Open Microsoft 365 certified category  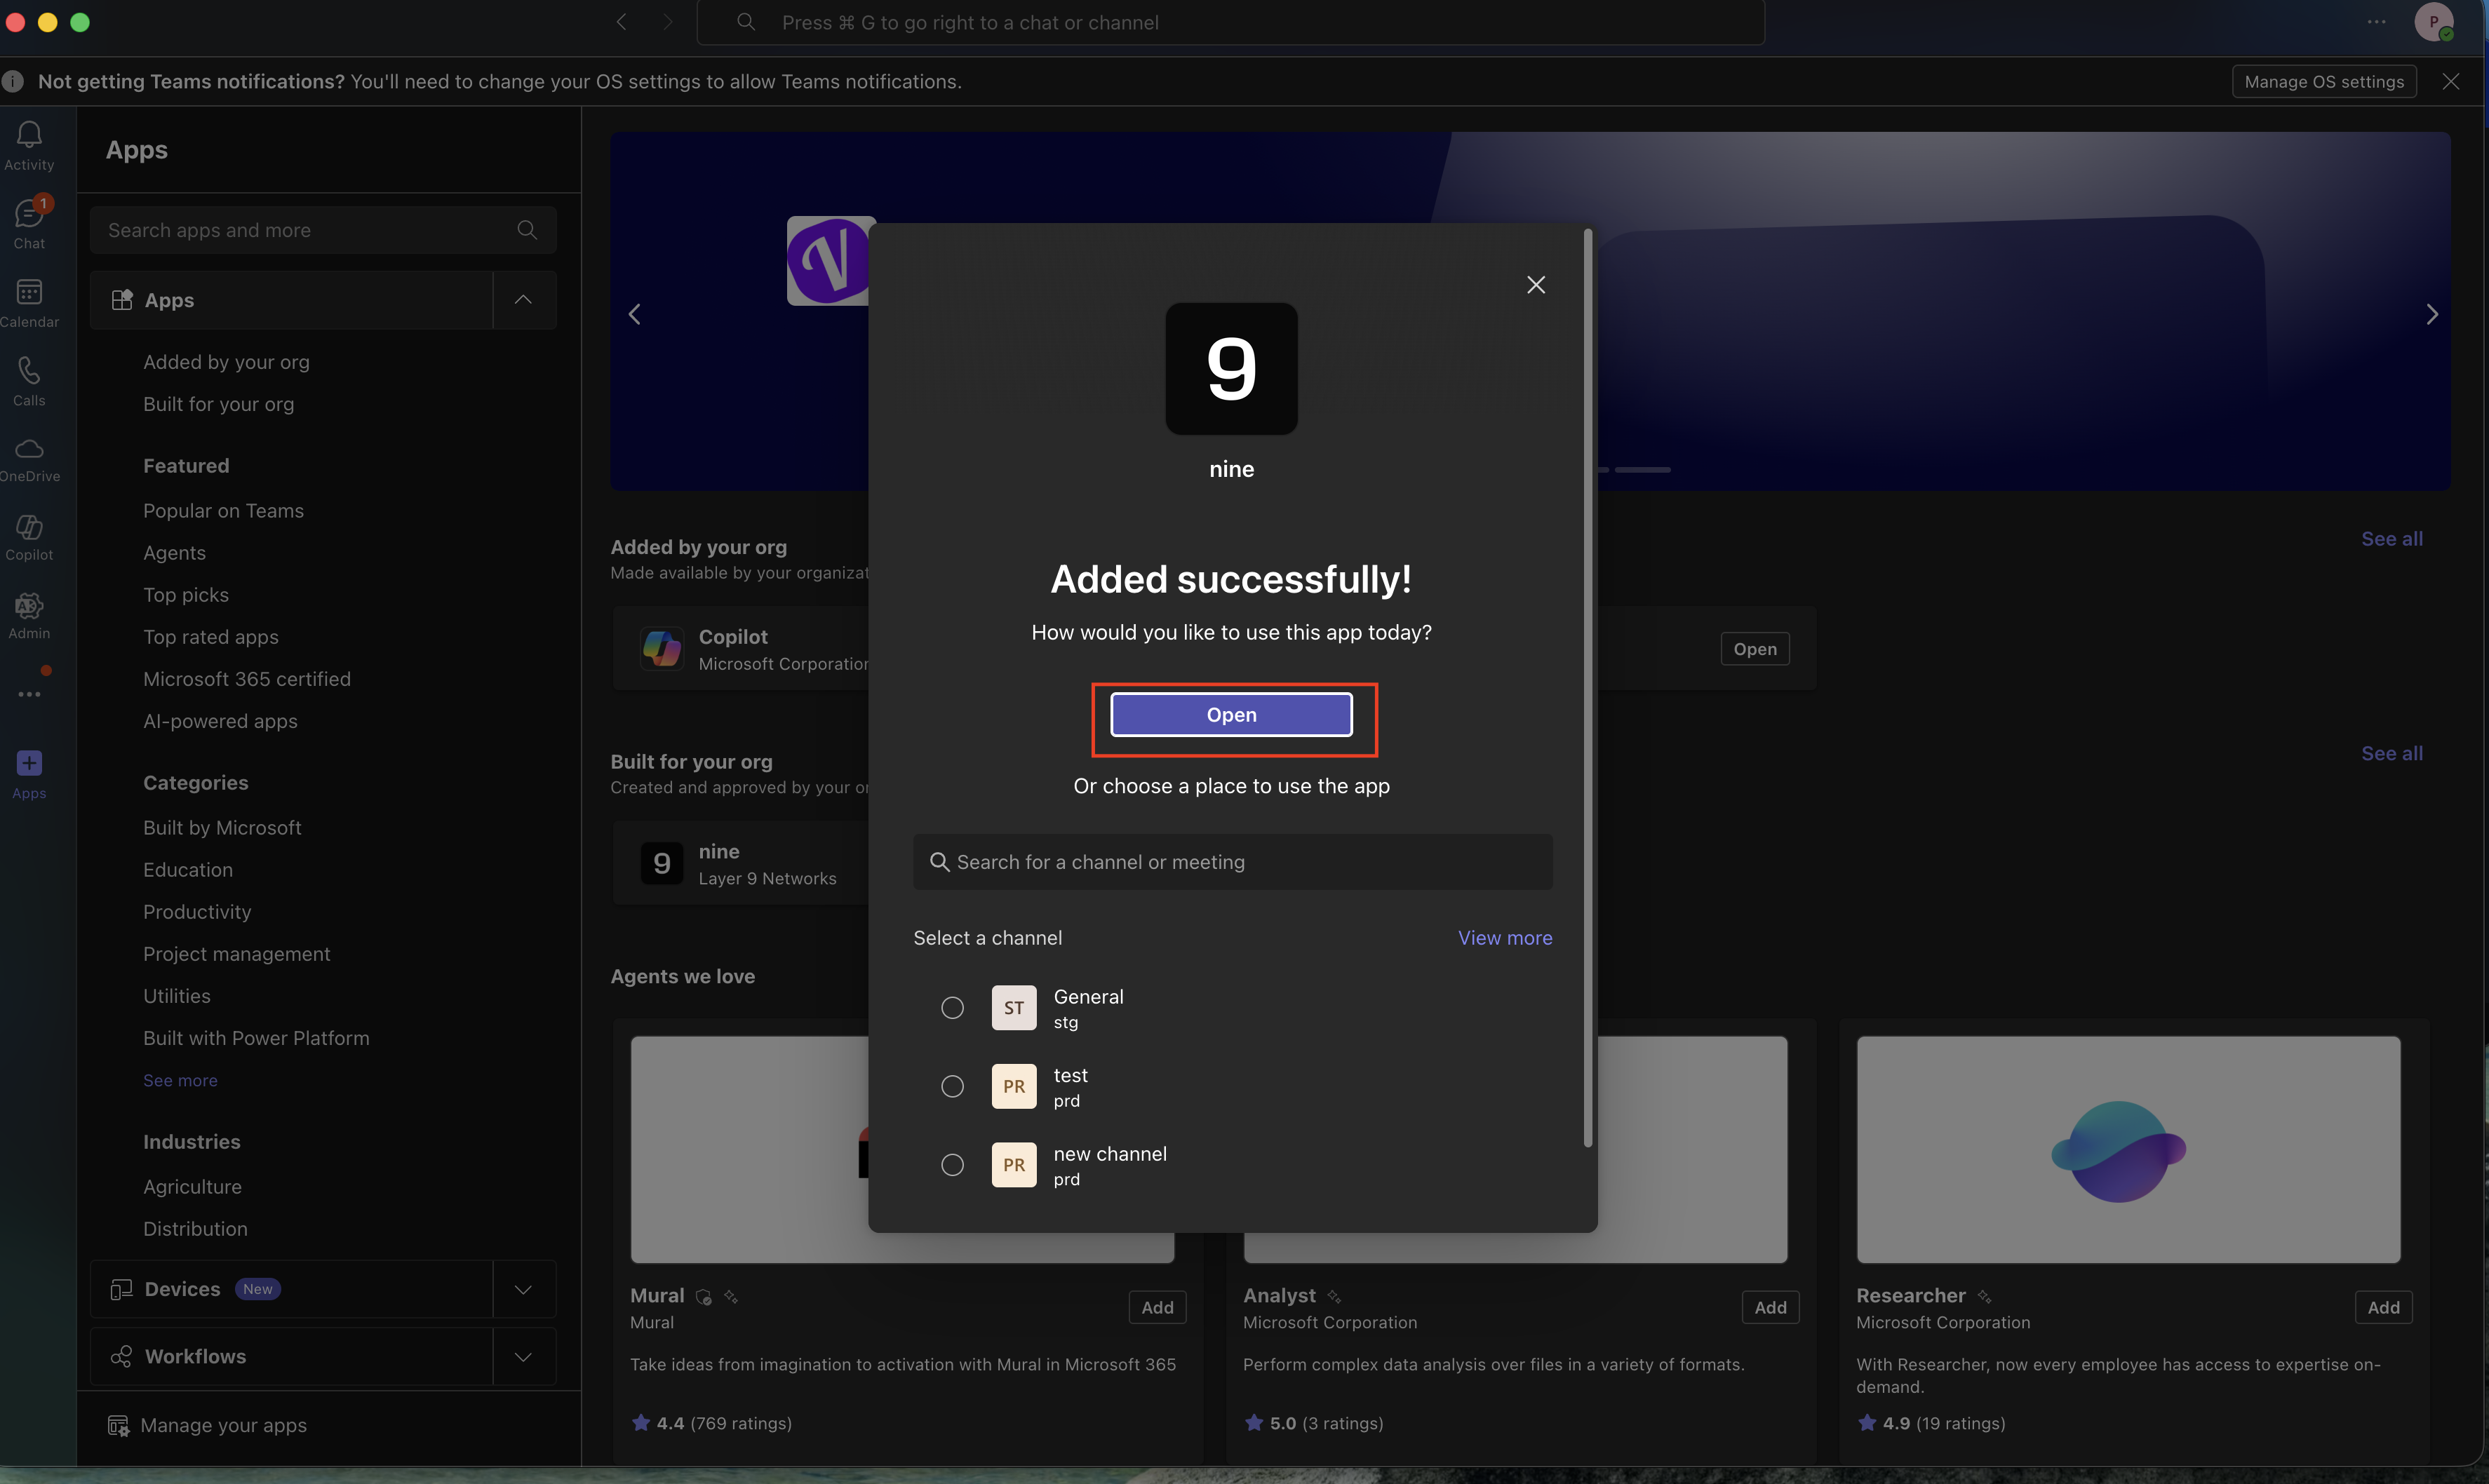(x=247, y=679)
